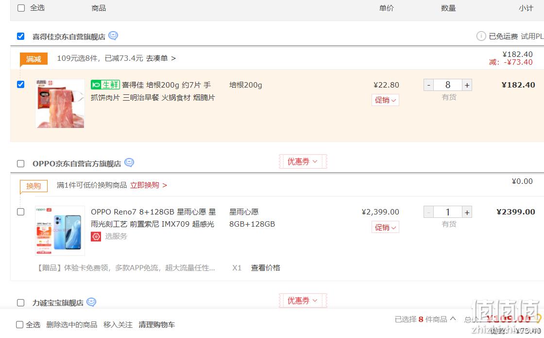
Task: Increase the OPPO Reno7 quantity with plus button
Action: [467, 212]
